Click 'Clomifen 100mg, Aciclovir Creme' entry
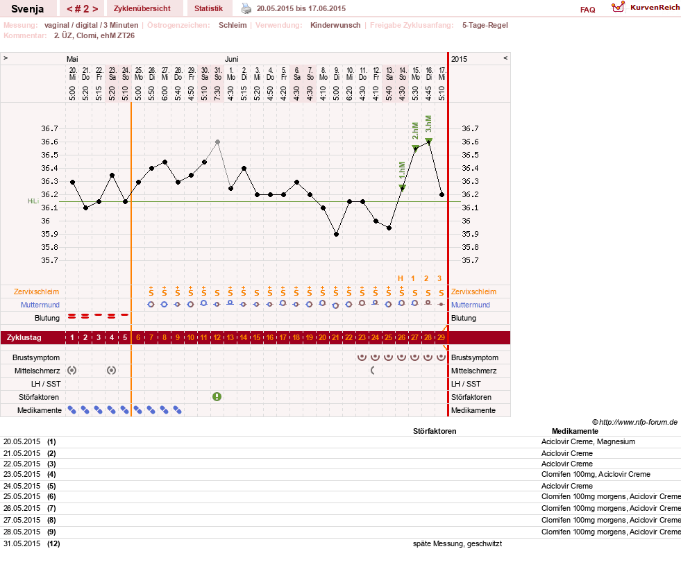 coord(596,474)
